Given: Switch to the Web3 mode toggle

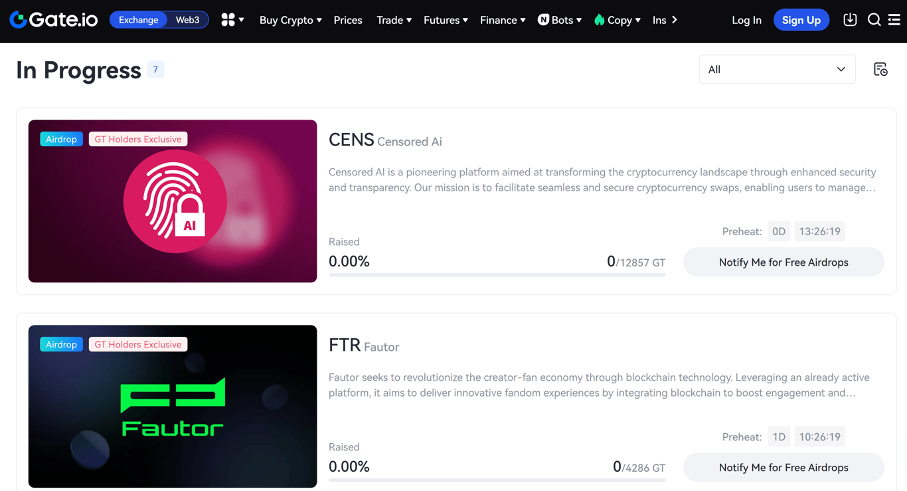Looking at the screenshot, I should tap(187, 20).
